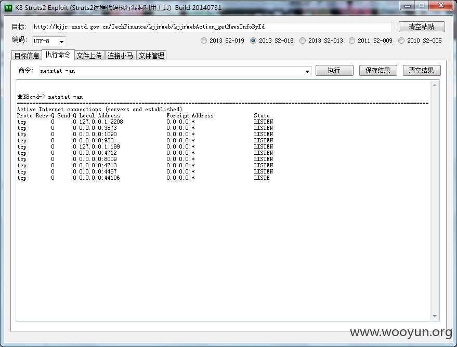Open the 执行命令 tab

point(58,55)
